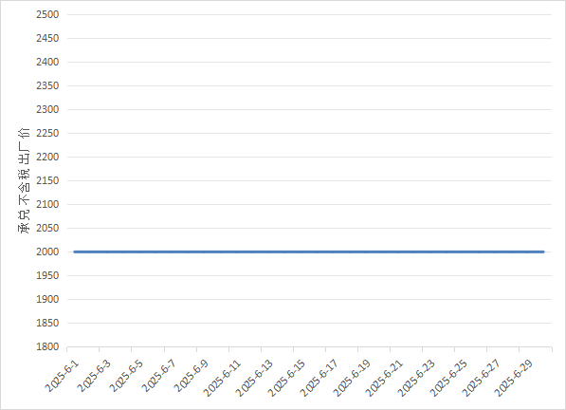The image size is (566, 410).
Task: Click the 2500 y-axis label
Action: 47,14
